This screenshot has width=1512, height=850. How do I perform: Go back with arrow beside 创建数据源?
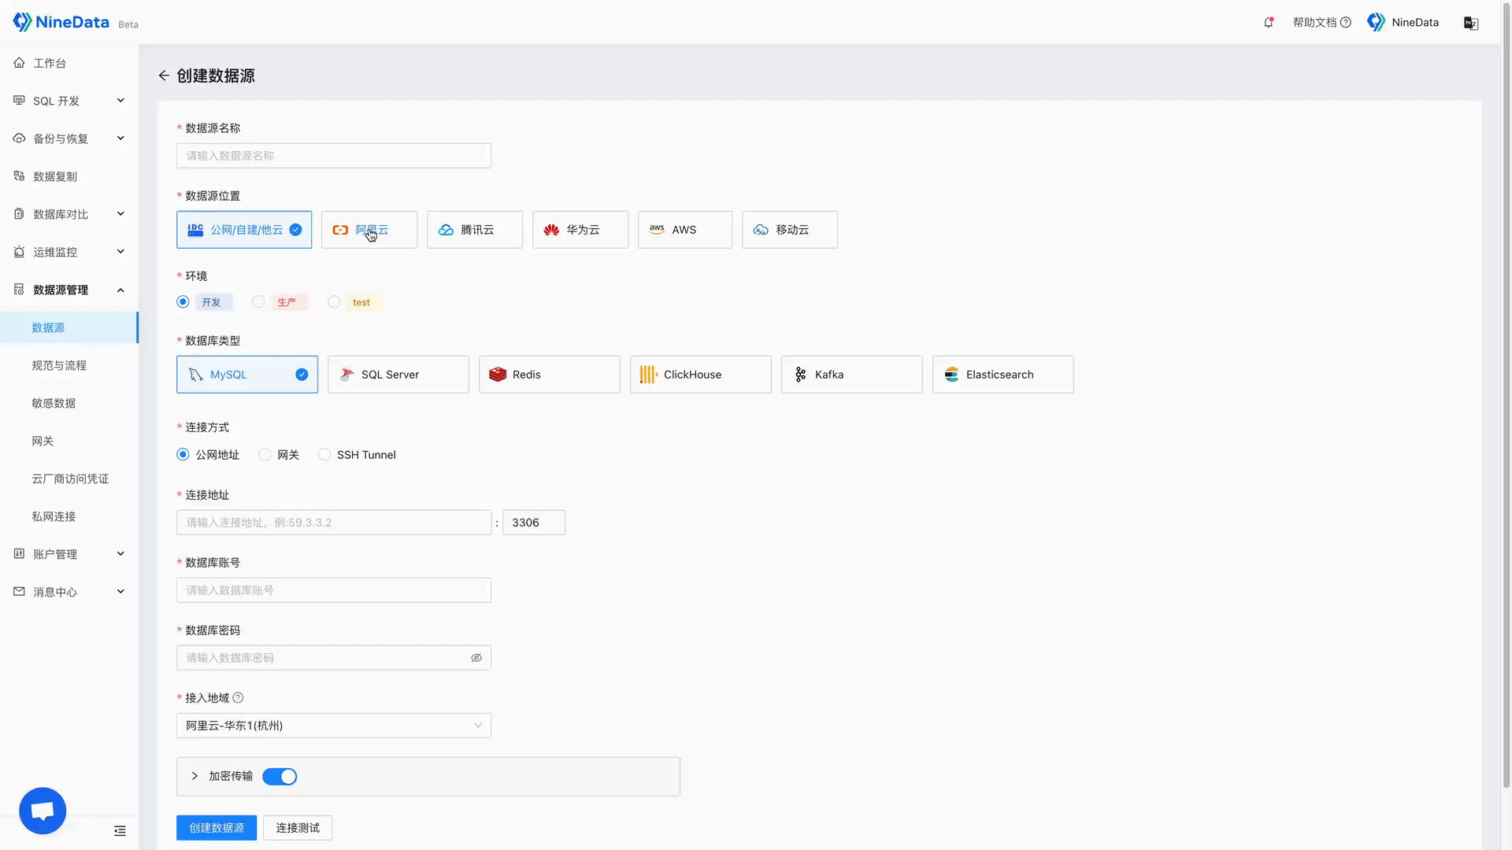point(164,76)
